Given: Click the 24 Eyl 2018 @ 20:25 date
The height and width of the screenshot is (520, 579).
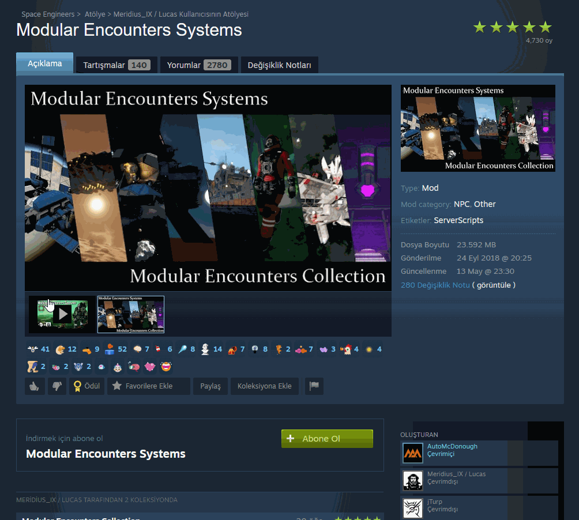Looking at the screenshot, I should [494, 258].
